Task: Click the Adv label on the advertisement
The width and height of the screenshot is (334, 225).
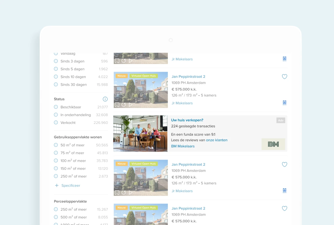Action: click(281, 121)
